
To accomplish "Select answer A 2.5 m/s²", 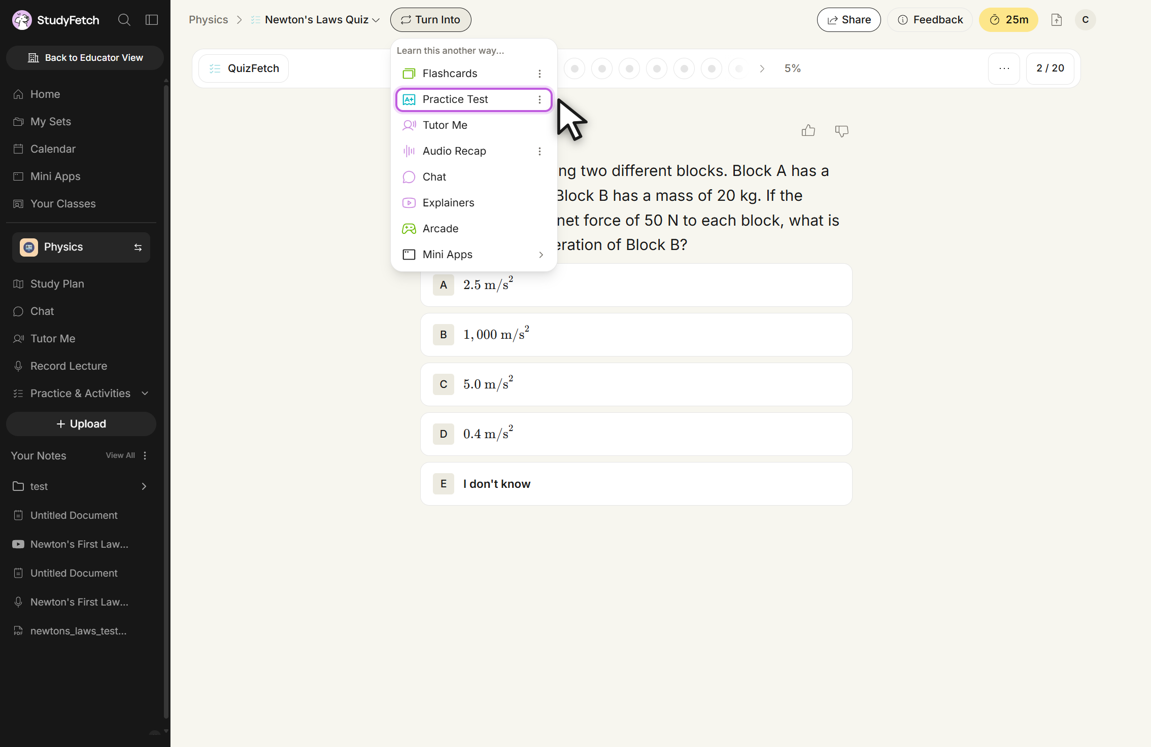I will [x=636, y=285].
